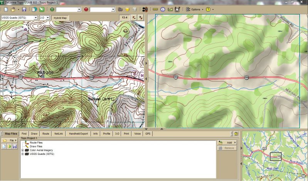Expand the USGS Quads (3DTQ) tree node

click(x=22, y=154)
